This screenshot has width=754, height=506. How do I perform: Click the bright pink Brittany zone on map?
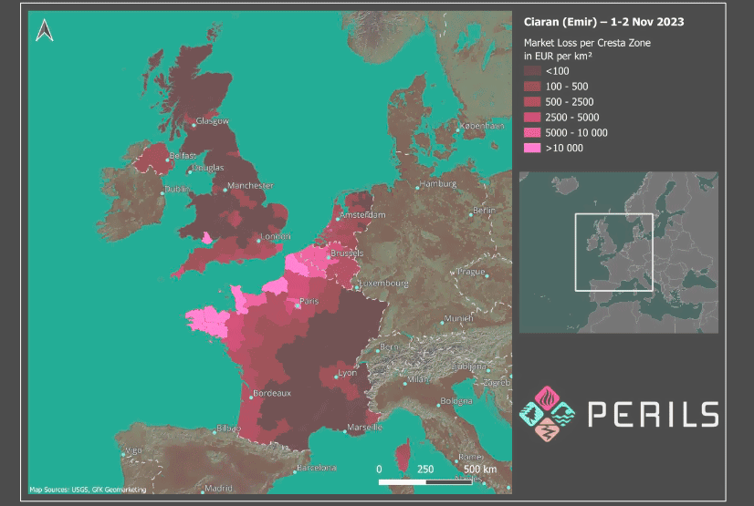click(x=209, y=321)
